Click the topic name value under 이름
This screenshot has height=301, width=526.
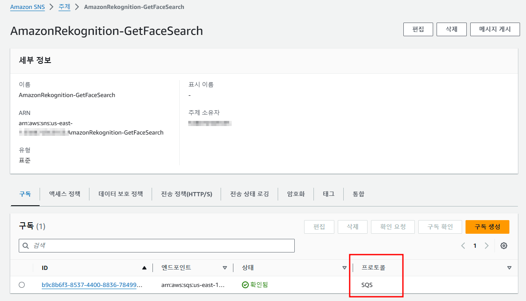[x=67, y=95]
